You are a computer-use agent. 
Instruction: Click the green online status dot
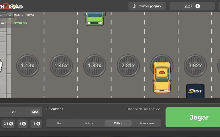point(10,15)
